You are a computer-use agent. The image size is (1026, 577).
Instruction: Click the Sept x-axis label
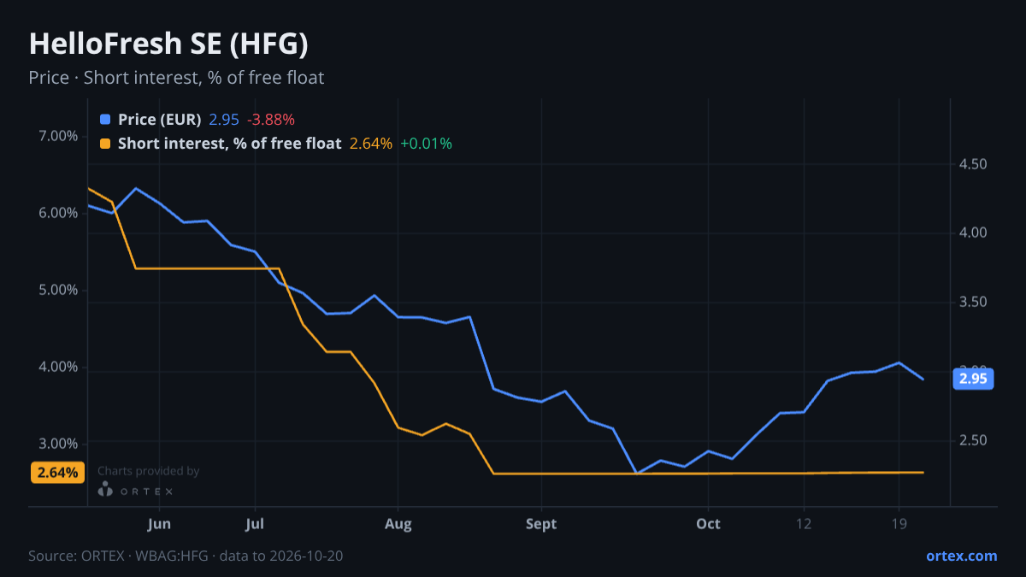[x=541, y=524]
